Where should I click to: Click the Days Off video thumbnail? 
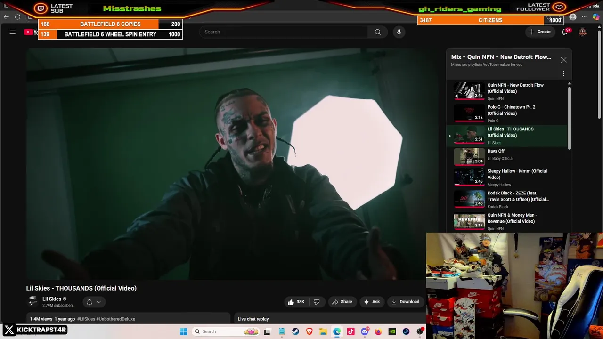tap(469, 157)
